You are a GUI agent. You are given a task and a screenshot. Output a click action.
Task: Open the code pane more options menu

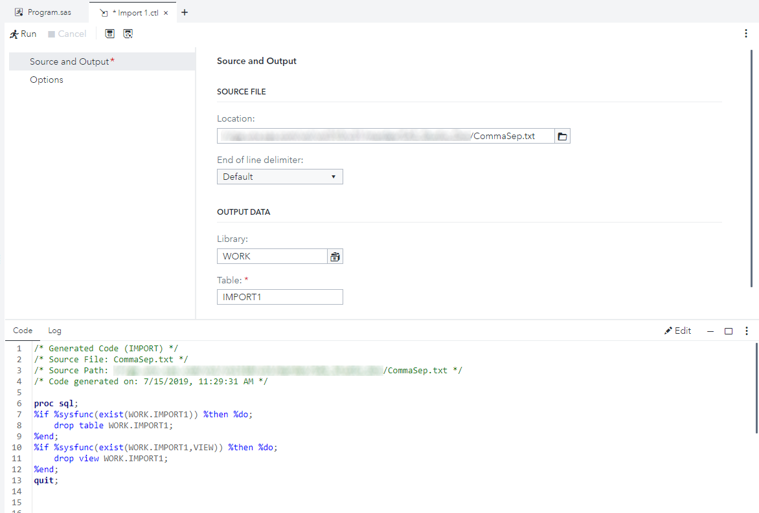point(746,331)
